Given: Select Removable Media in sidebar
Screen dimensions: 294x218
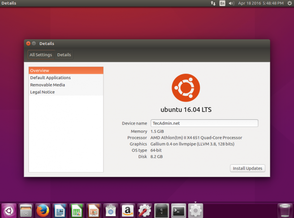Looking at the screenshot, I should click(48, 85).
